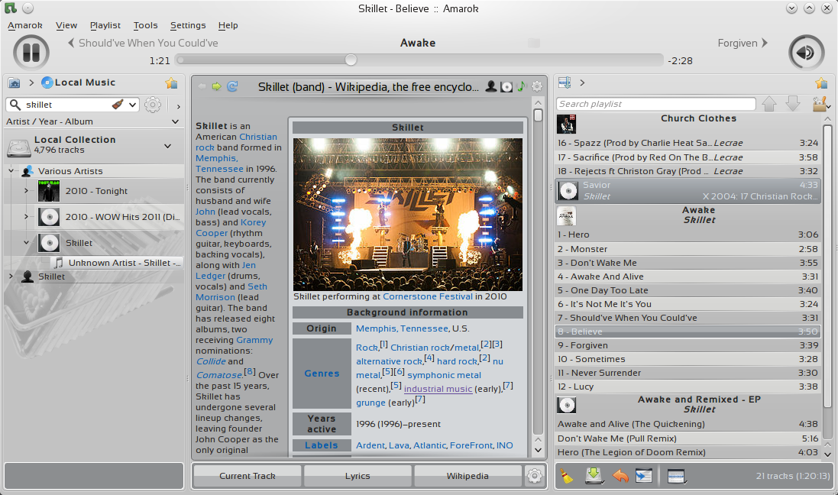Jump to previous playlist search result
This screenshot has width=838, height=495.
[x=769, y=104]
